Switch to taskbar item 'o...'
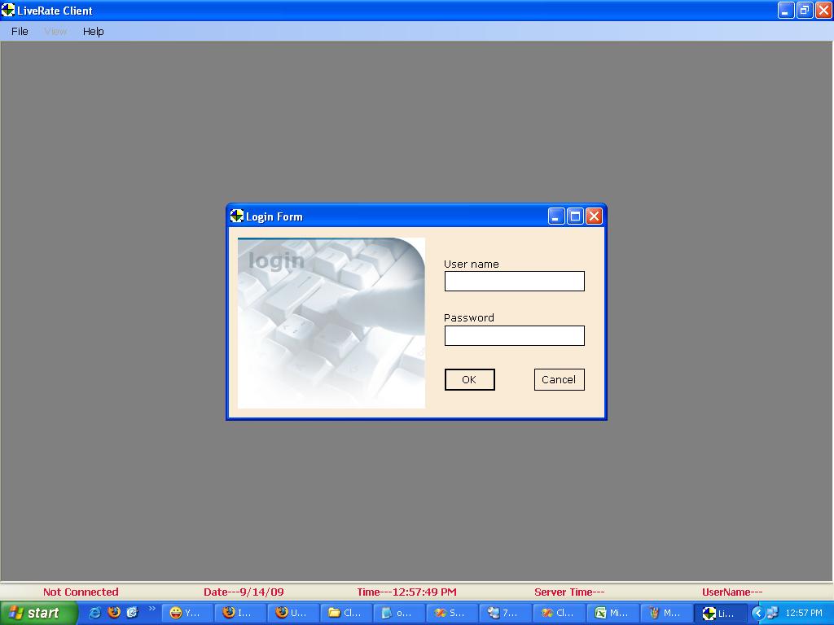834x625 pixels. click(x=399, y=614)
